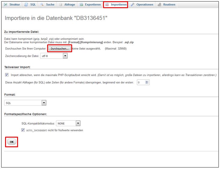This screenshot has width=220, height=169.
Task: Open the SQL-Kompatibilitätsmodus NONE dropdown
Action: coord(68,123)
